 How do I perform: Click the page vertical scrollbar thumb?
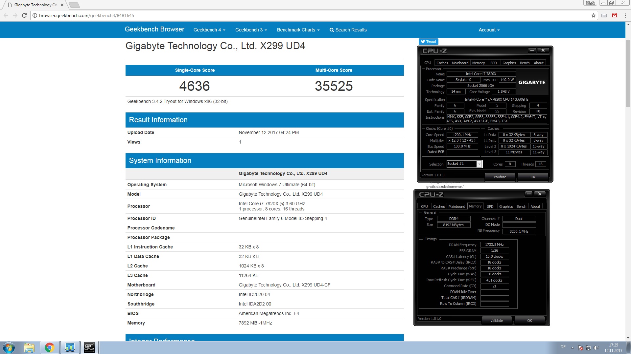point(628,74)
